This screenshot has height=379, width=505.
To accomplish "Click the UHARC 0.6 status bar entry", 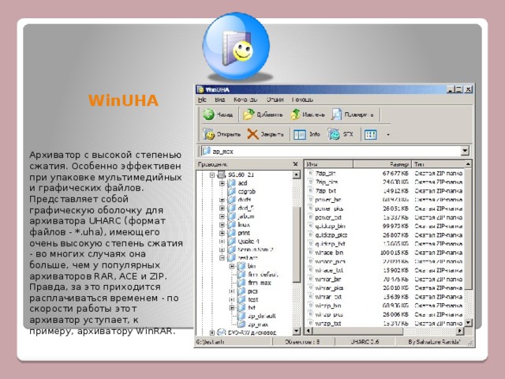I will pos(365,342).
